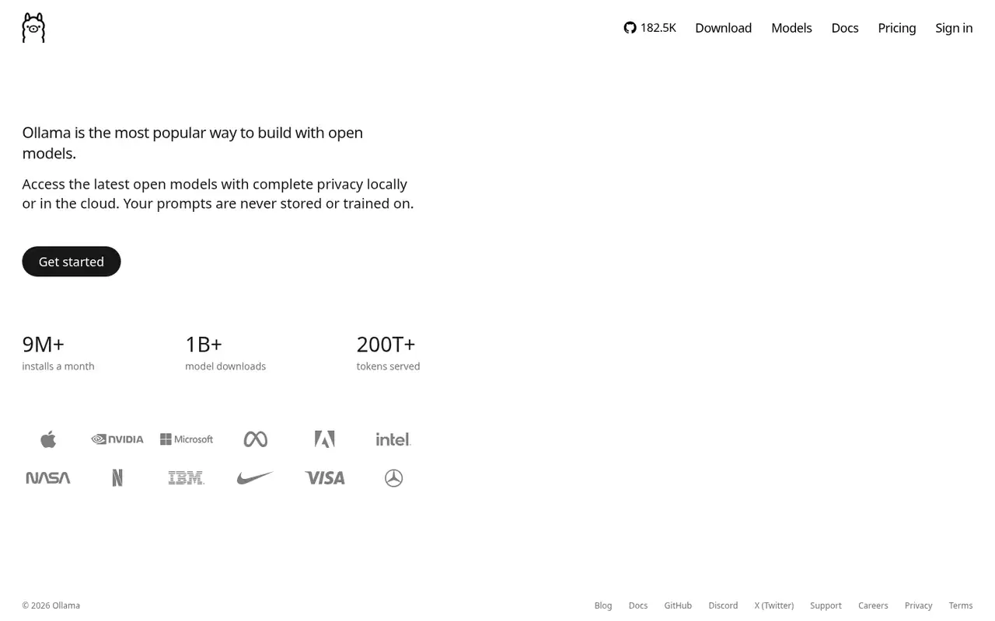Open the Careers footer link
The image size is (995, 621).
(873, 605)
